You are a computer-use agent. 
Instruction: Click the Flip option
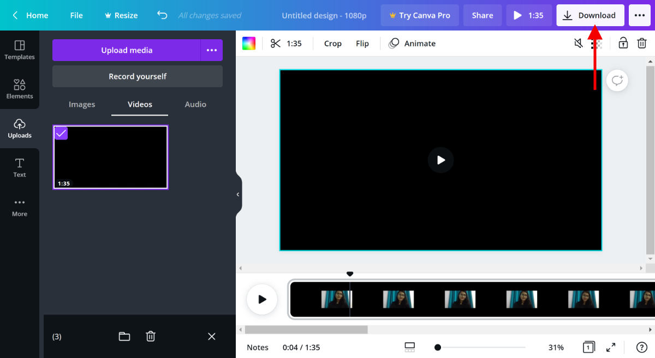(x=362, y=44)
